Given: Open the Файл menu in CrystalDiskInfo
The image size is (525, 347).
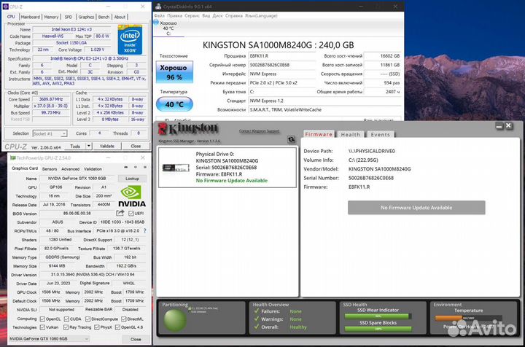Looking at the screenshot, I should coord(160,16).
